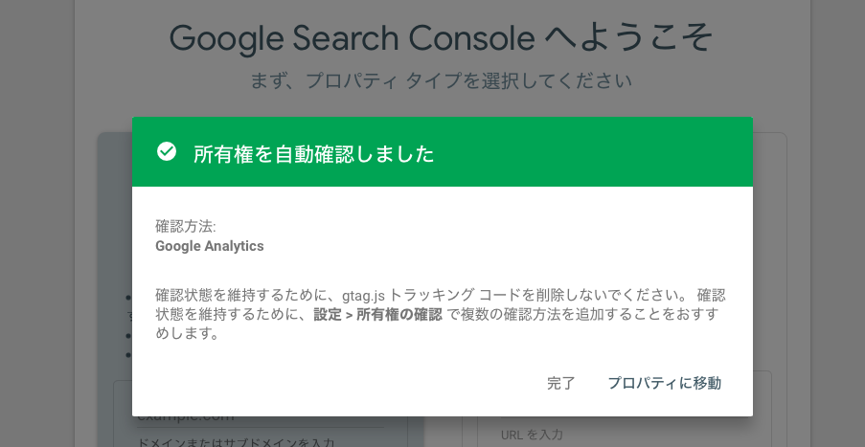Click the 確認方法: label

click(x=186, y=227)
